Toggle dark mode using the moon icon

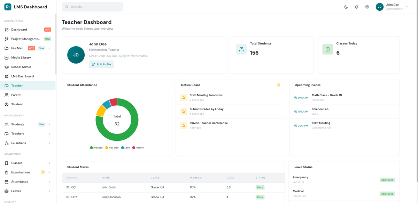[x=346, y=7]
